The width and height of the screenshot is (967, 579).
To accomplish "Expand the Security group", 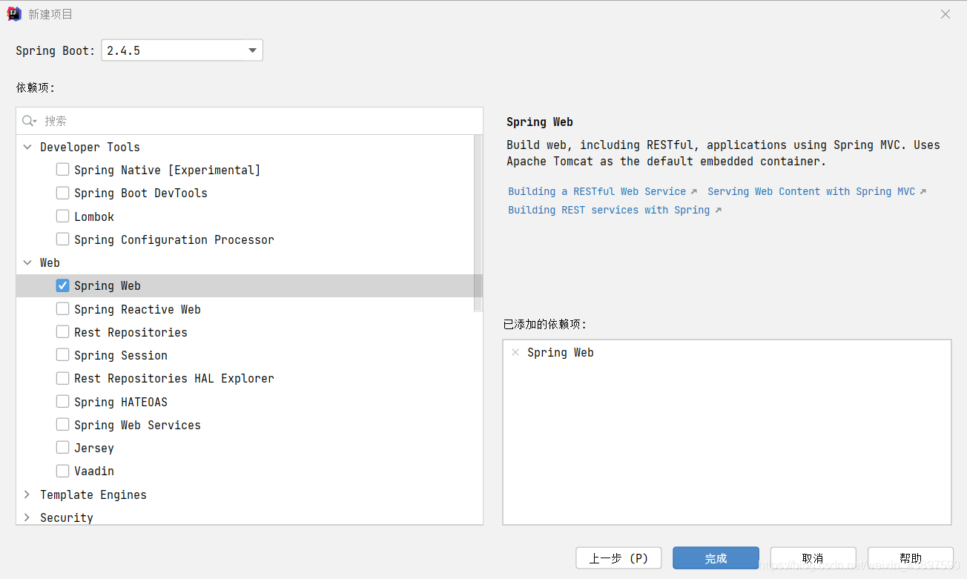I will [27, 517].
